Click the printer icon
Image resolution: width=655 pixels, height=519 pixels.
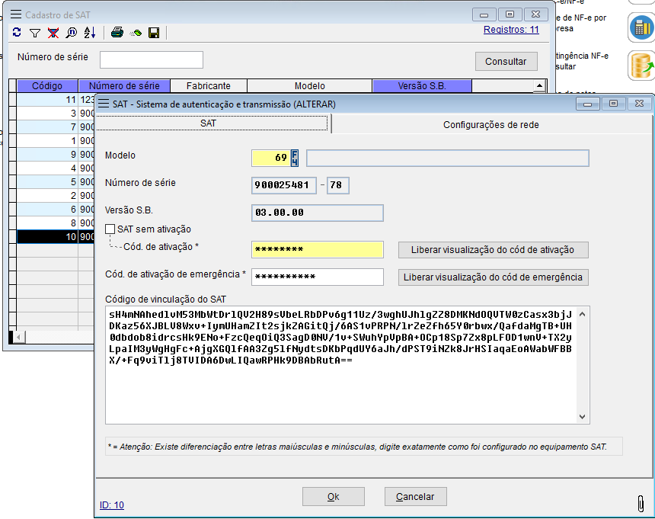[117, 33]
